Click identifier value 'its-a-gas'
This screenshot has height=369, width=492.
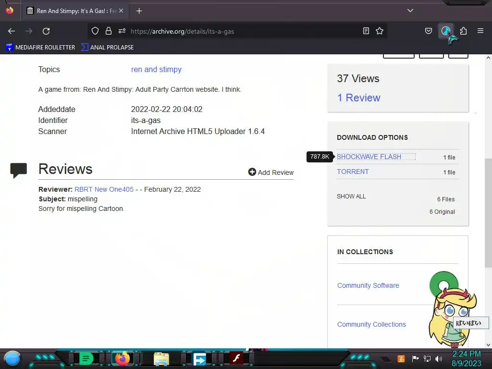(x=146, y=121)
